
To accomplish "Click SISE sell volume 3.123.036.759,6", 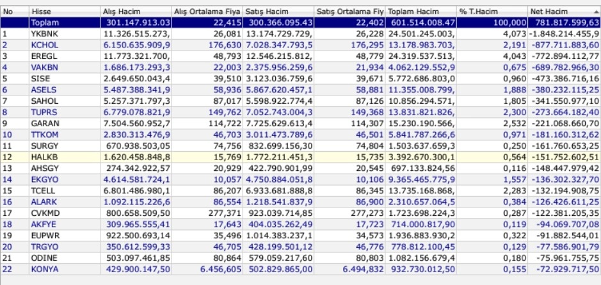I will pyautogui.click(x=280, y=79).
